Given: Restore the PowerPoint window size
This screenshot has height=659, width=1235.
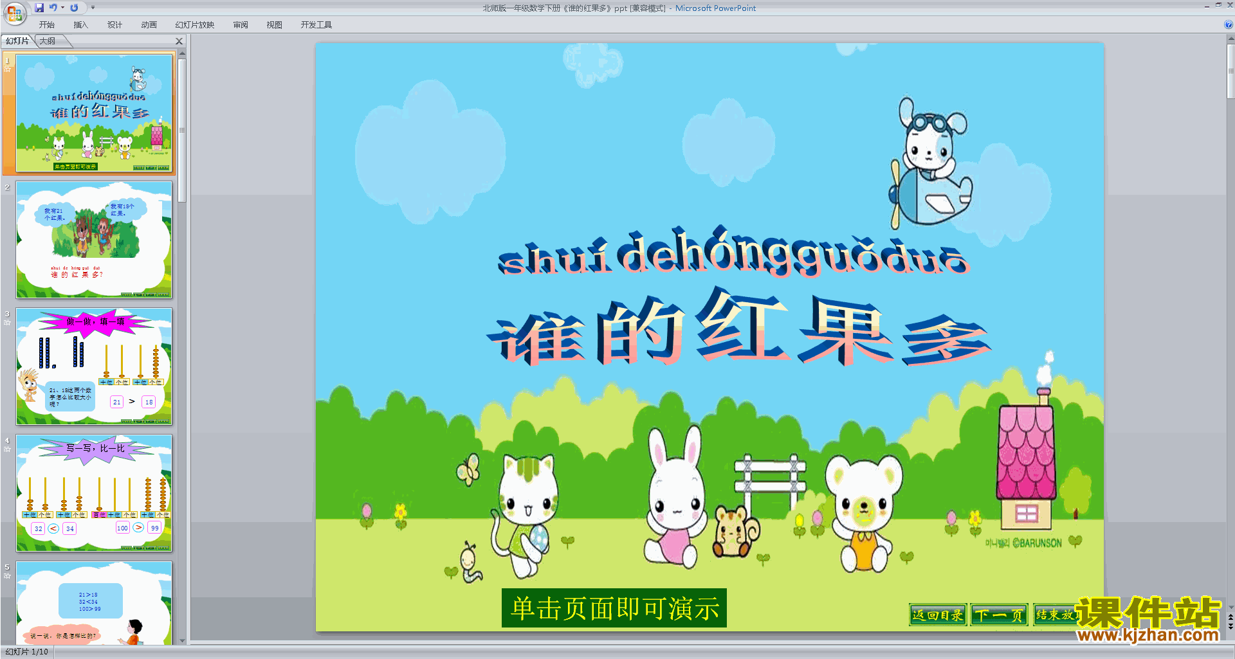Looking at the screenshot, I should click(x=1218, y=5).
